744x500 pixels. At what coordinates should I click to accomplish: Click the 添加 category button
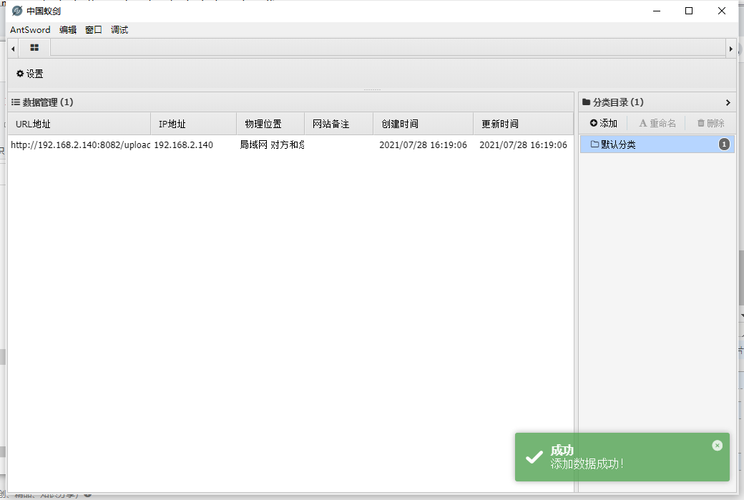pos(604,123)
